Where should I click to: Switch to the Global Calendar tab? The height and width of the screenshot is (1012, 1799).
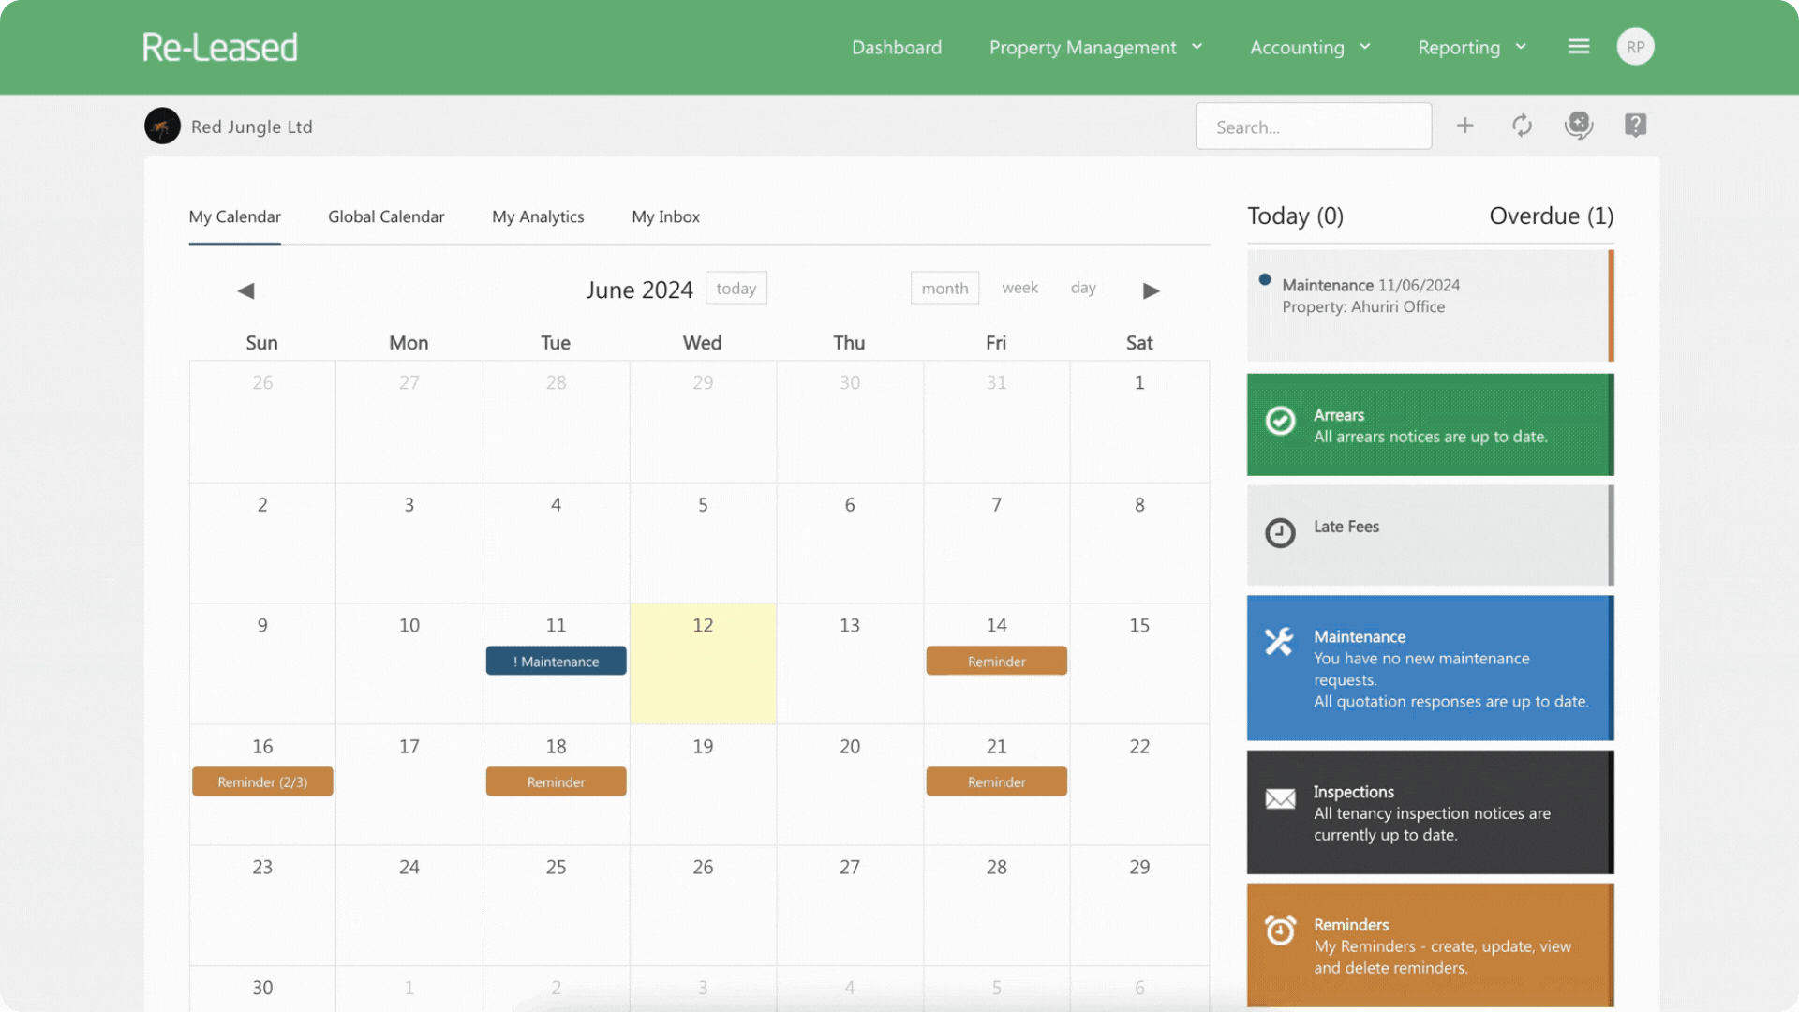pyautogui.click(x=386, y=216)
